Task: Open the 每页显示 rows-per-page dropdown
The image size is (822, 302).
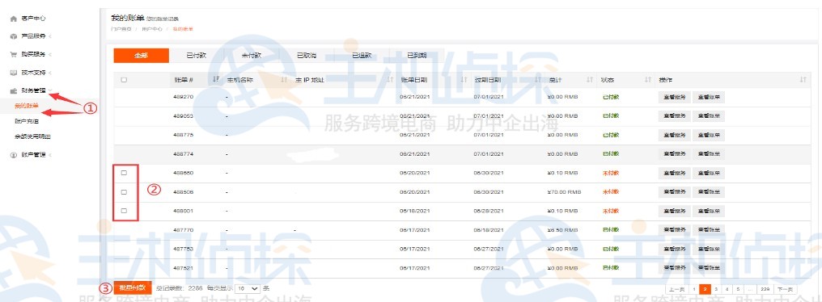Action: (x=248, y=288)
